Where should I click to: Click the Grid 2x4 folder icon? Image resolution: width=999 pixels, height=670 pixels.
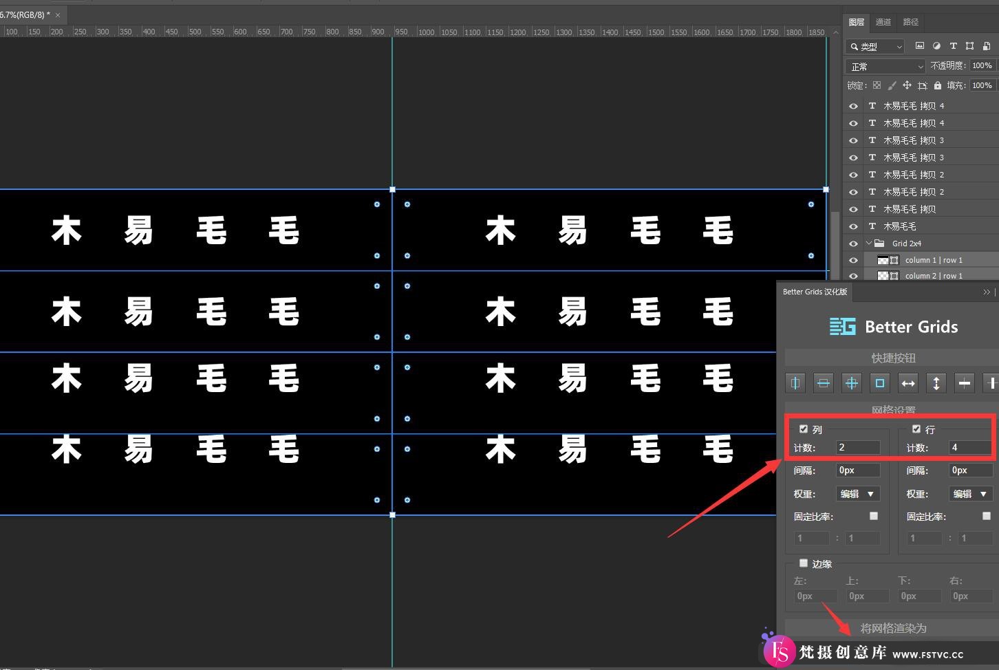pyautogui.click(x=879, y=243)
